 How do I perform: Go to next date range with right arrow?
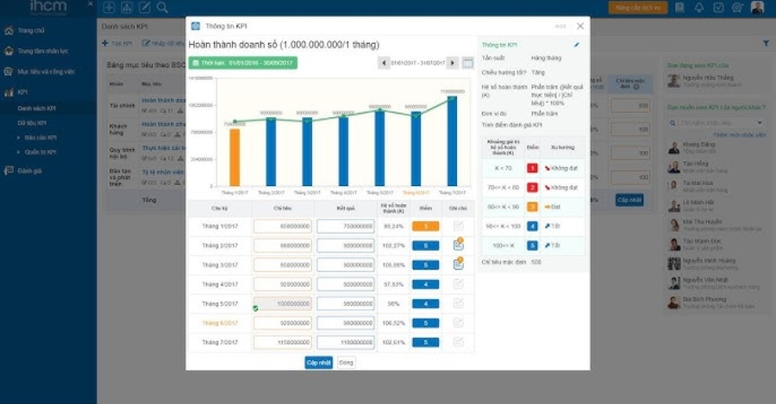pos(453,63)
